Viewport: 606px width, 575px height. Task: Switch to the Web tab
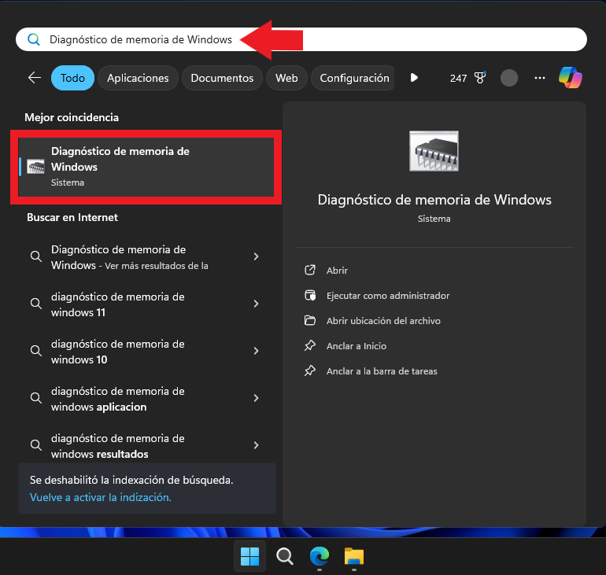(286, 78)
